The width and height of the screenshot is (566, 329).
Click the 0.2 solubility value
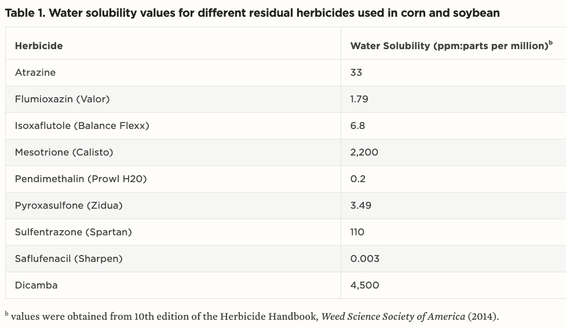[358, 179]
